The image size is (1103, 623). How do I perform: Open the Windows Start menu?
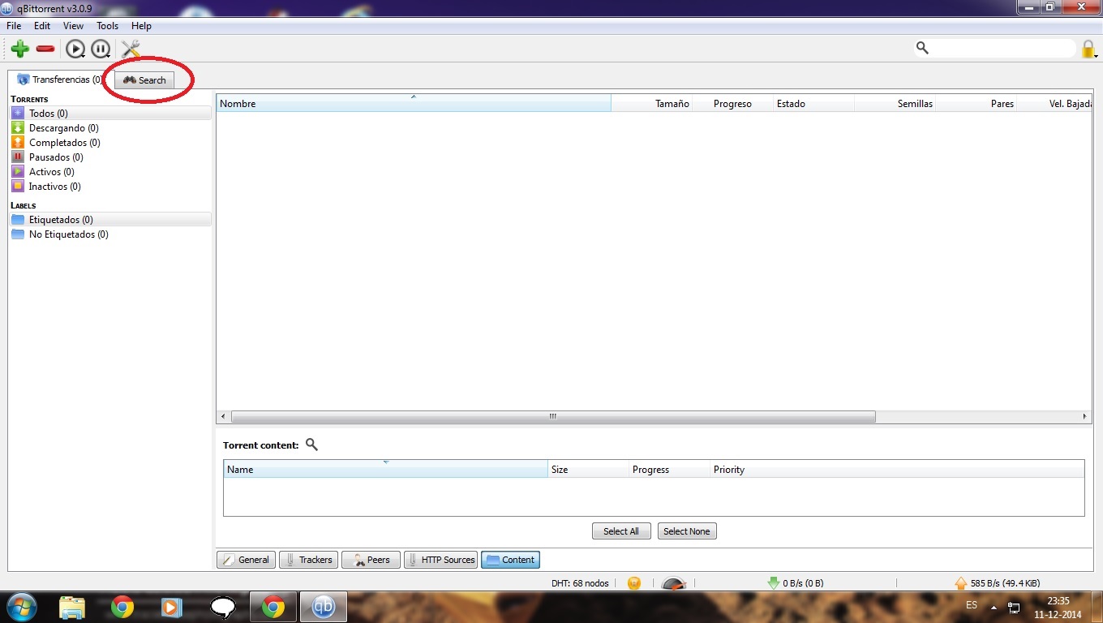point(21,607)
